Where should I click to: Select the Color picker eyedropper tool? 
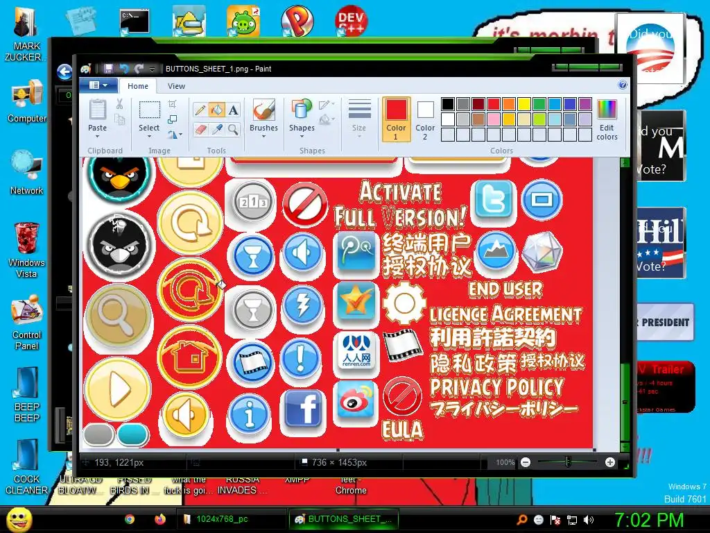(216, 130)
